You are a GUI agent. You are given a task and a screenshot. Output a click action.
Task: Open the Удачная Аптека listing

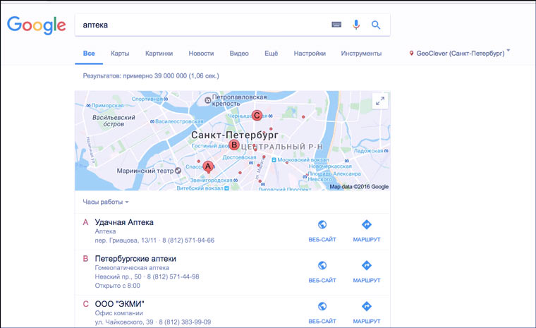[x=124, y=222]
